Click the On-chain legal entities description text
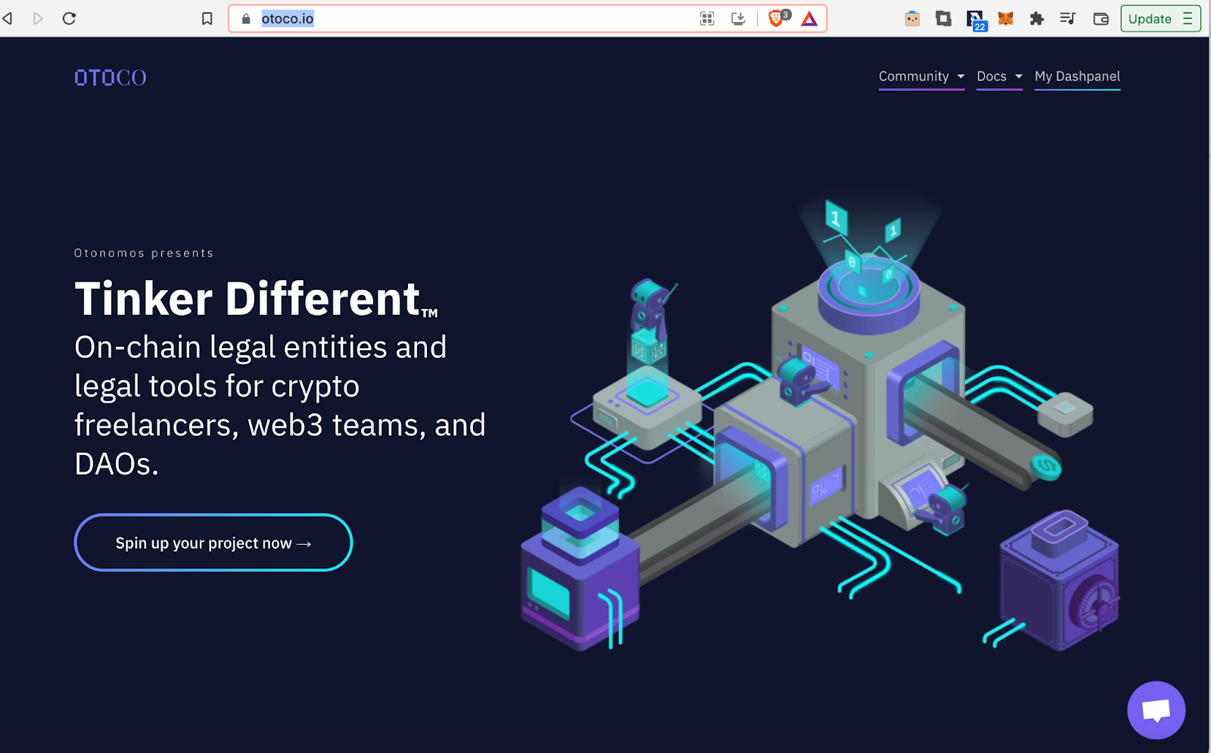The width and height of the screenshot is (1211, 753). click(280, 406)
